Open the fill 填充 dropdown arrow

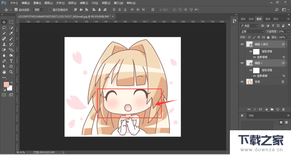288,37
